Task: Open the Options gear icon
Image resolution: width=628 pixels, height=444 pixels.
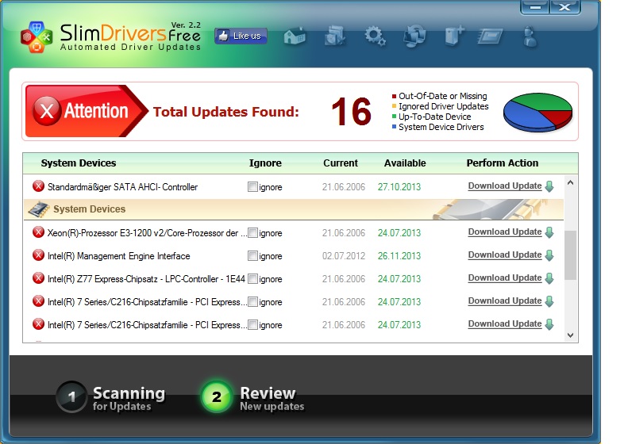Action: pyautogui.click(x=375, y=36)
